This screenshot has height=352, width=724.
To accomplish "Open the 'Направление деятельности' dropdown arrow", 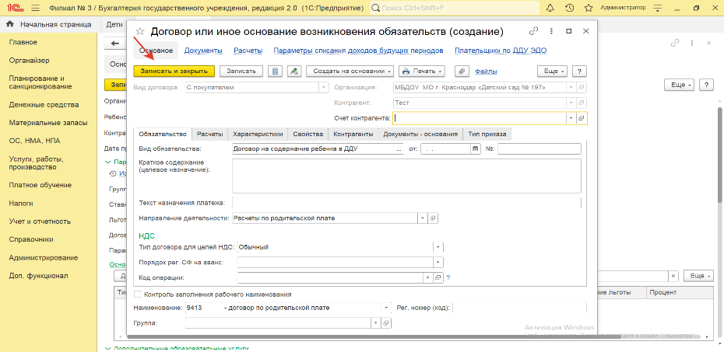I will point(423,218).
